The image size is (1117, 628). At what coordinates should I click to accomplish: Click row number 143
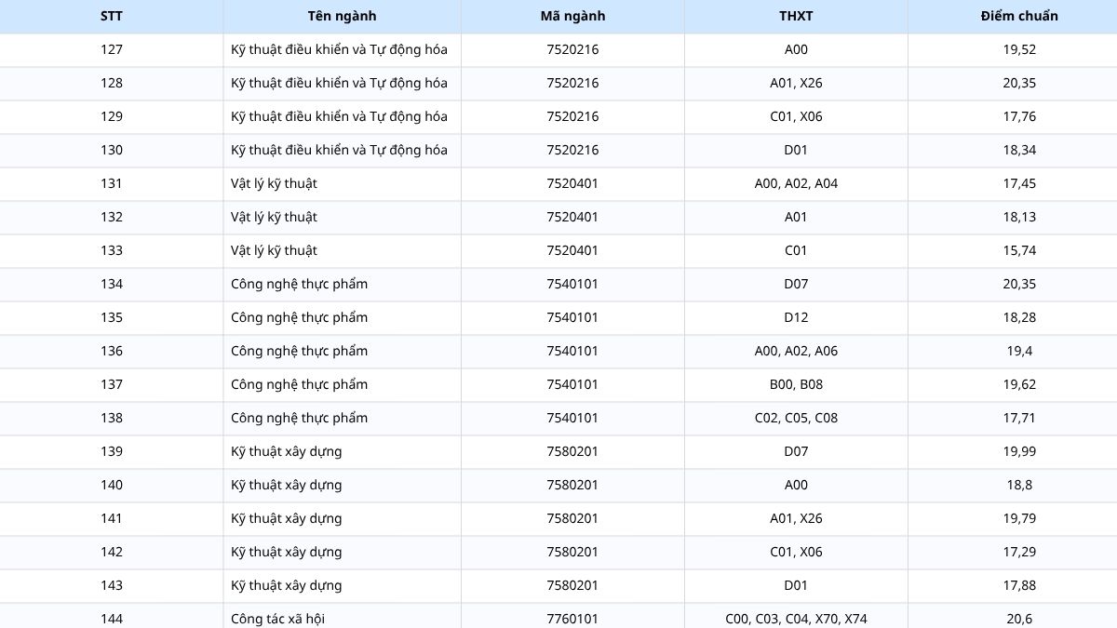pos(112,585)
